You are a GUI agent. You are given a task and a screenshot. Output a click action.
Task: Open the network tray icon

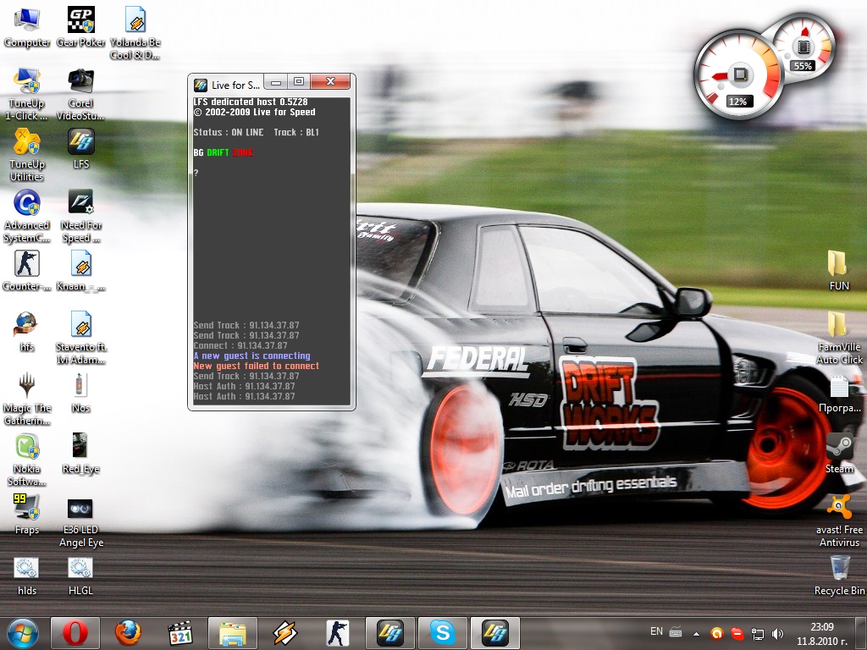click(x=758, y=633)
